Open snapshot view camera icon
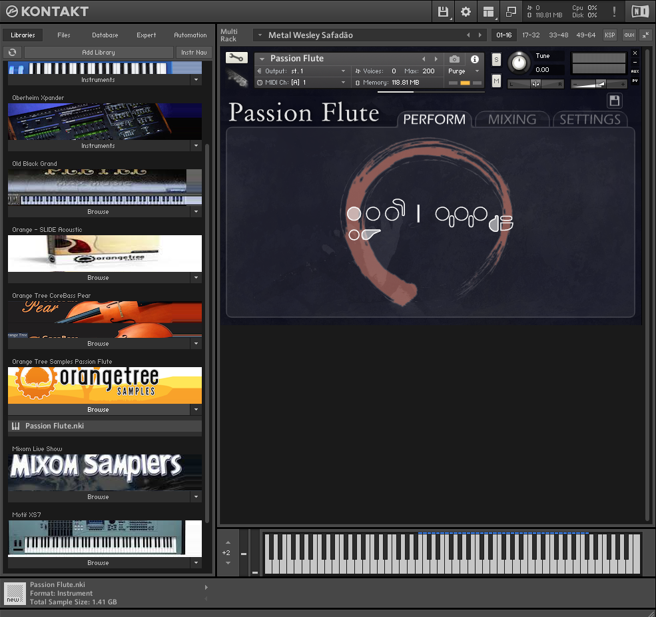Screen dimensions: 656x617 pyautogui.click(x=454, y=59)
